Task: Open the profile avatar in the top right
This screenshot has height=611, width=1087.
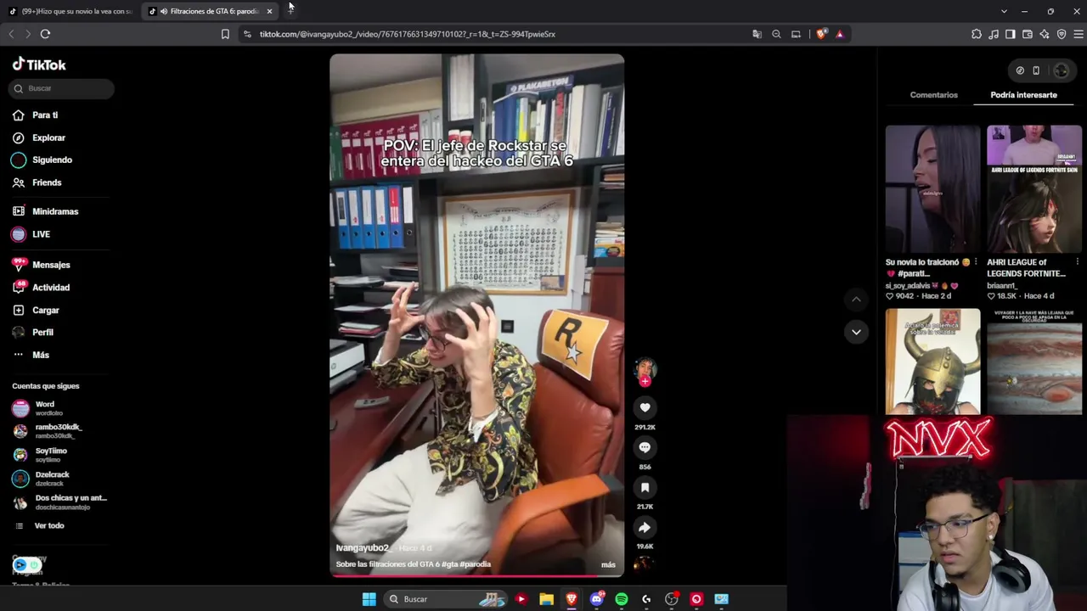Action: 1061,70
